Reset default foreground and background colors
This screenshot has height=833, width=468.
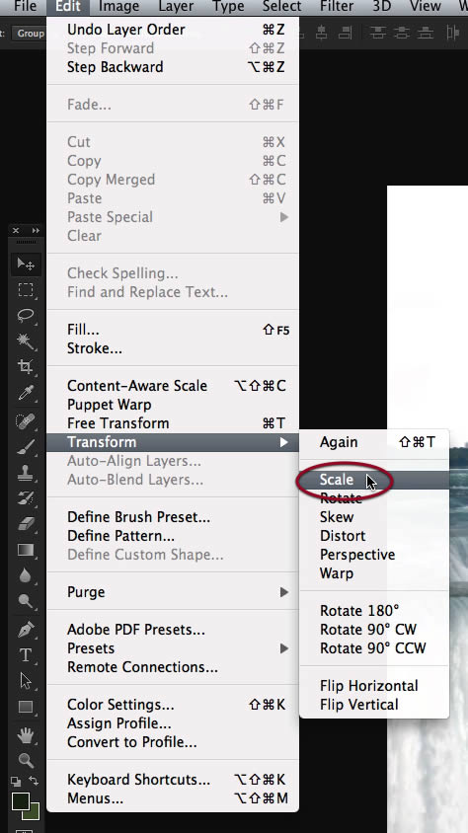16,782
